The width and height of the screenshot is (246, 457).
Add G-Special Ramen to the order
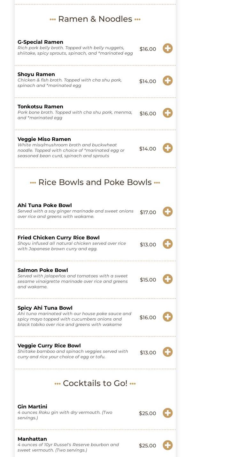click(x=167, y=48)
